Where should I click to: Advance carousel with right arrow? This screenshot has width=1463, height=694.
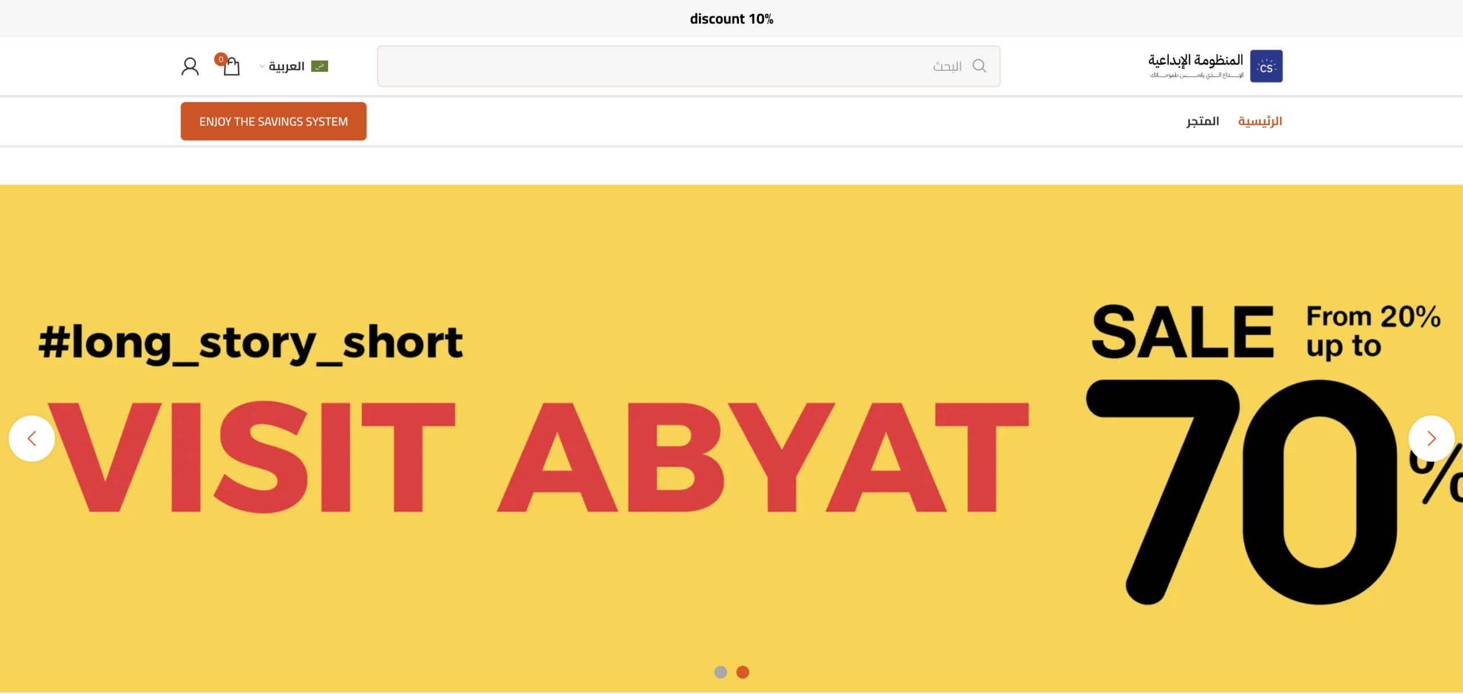(x=1430, y=438)
